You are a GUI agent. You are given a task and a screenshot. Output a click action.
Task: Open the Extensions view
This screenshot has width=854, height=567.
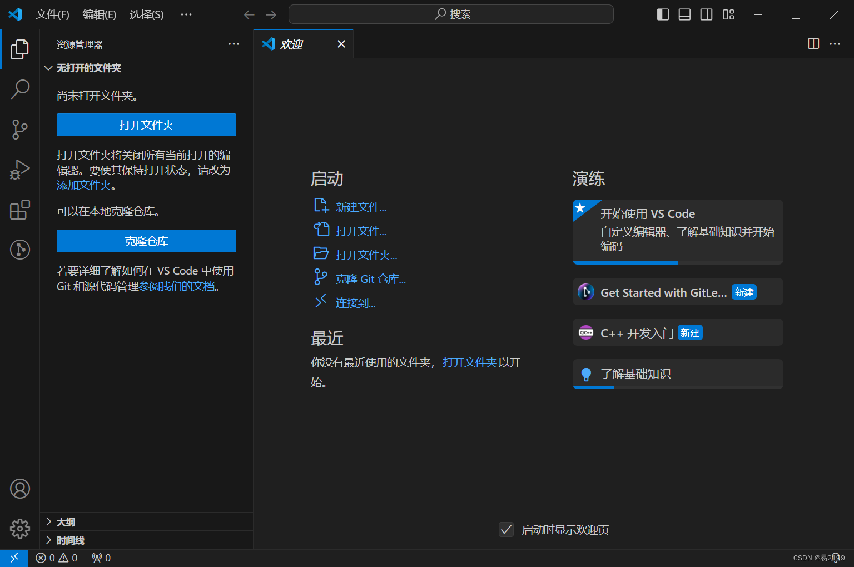20,210
